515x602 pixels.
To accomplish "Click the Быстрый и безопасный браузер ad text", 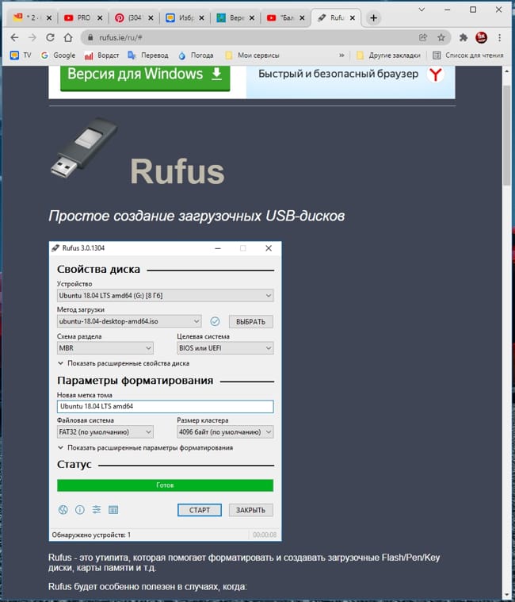I will coord(338,74).
